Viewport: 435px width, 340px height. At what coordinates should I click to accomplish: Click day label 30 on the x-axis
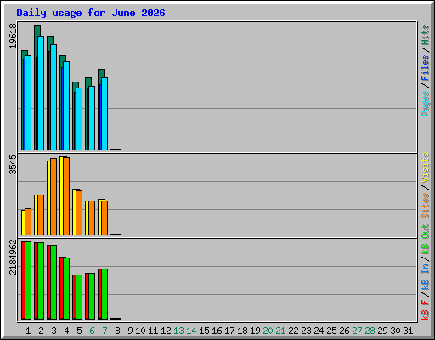point(395,331)
